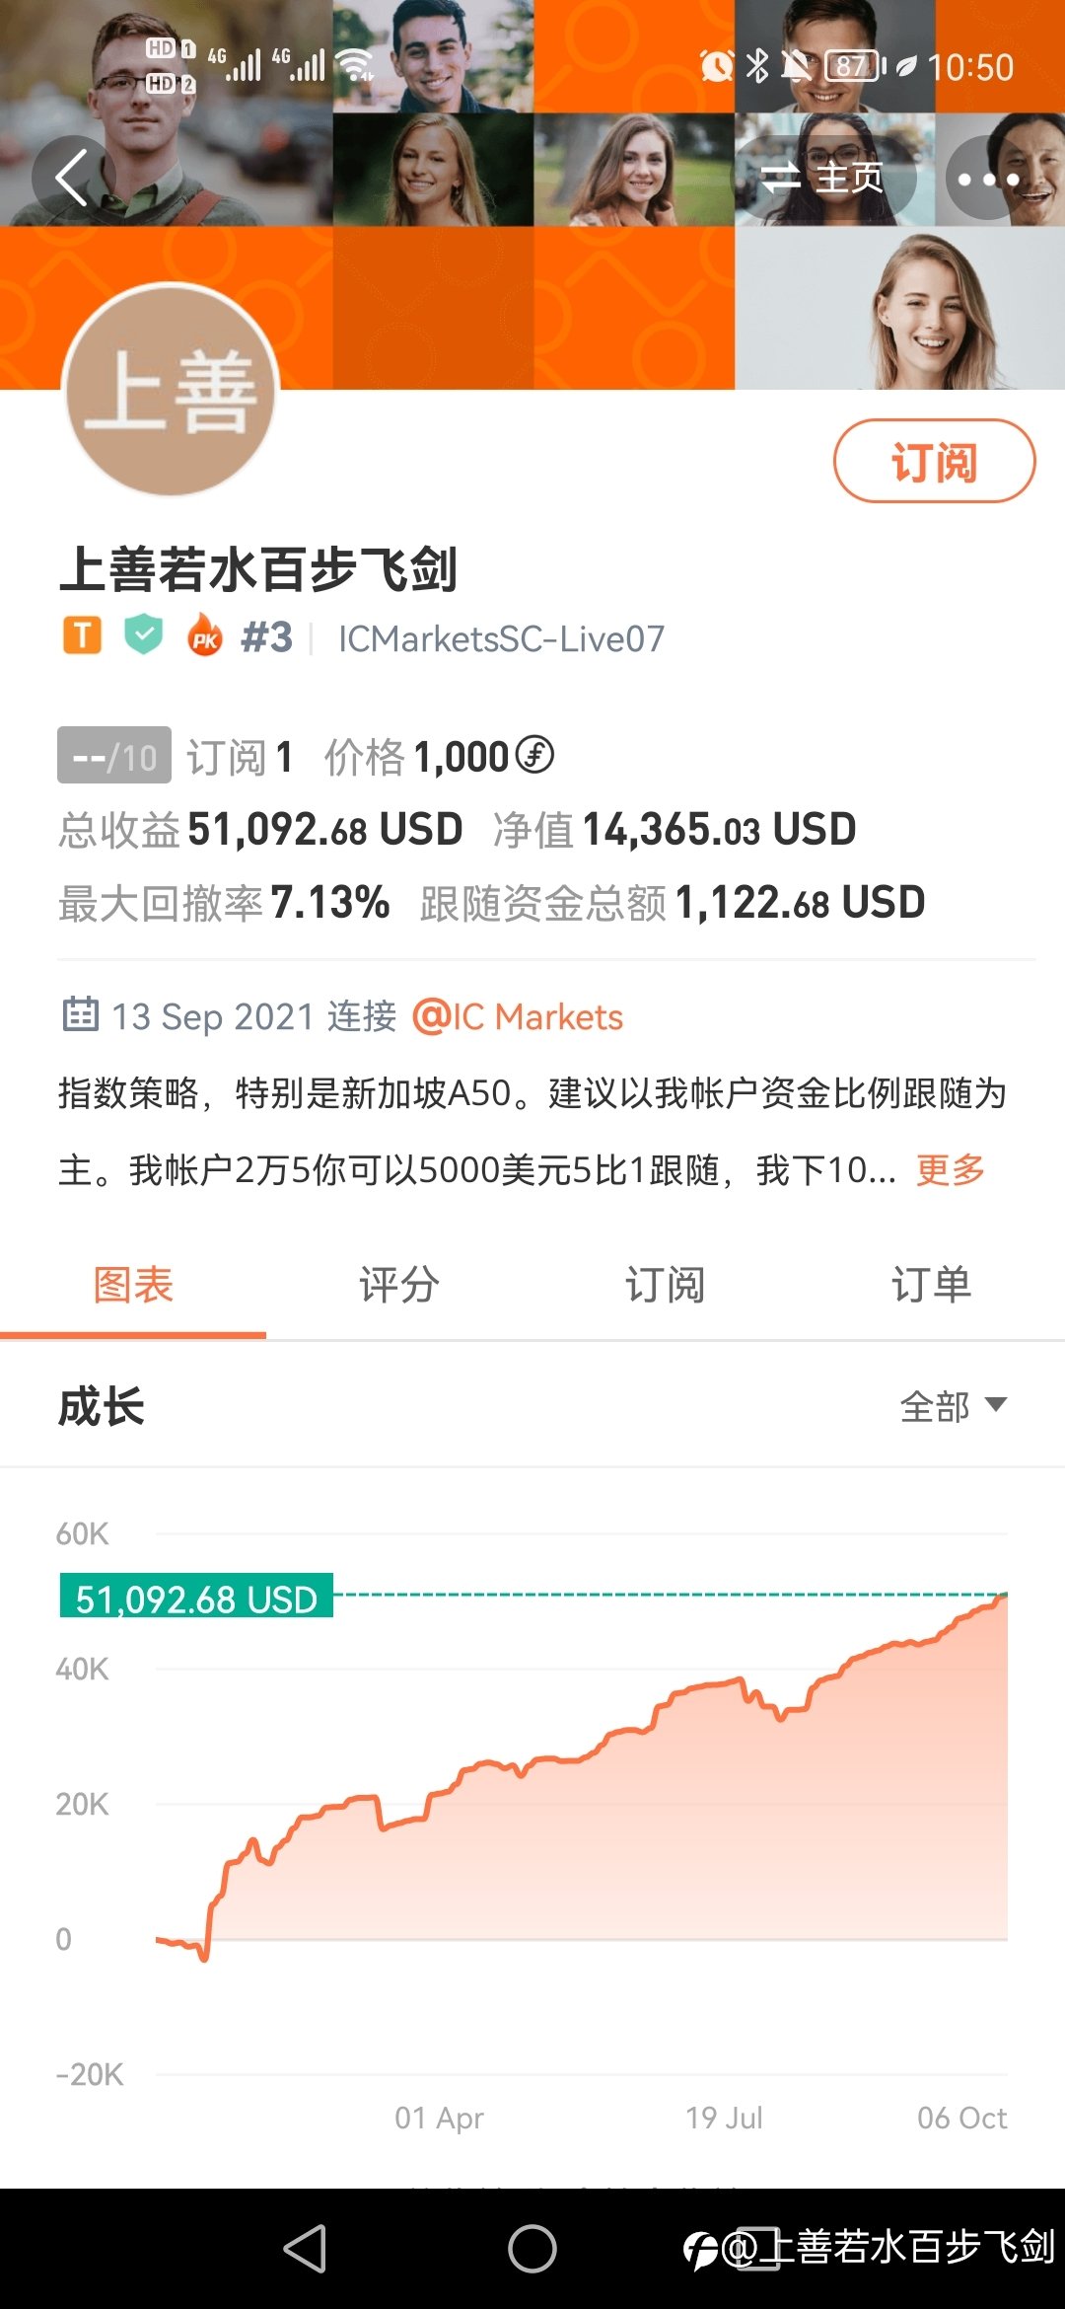Tap the back arrow icon

coord(72,178)
